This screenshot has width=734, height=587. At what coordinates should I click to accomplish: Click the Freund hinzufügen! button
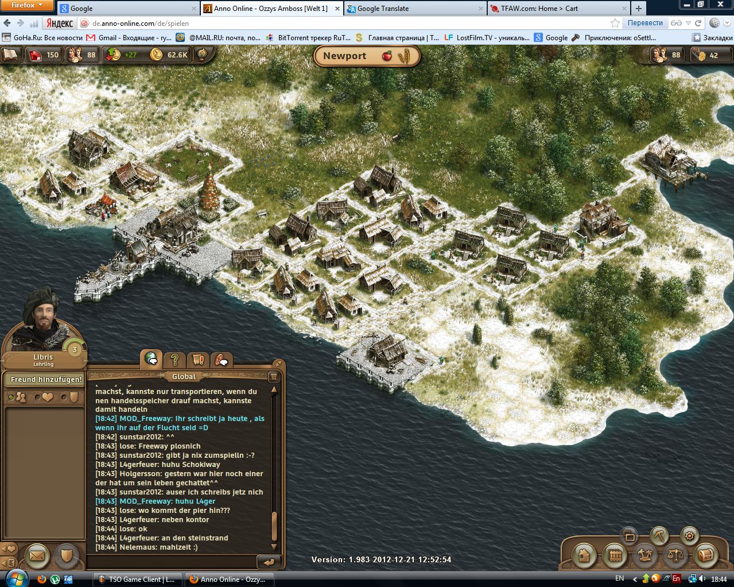pos(44,379)
